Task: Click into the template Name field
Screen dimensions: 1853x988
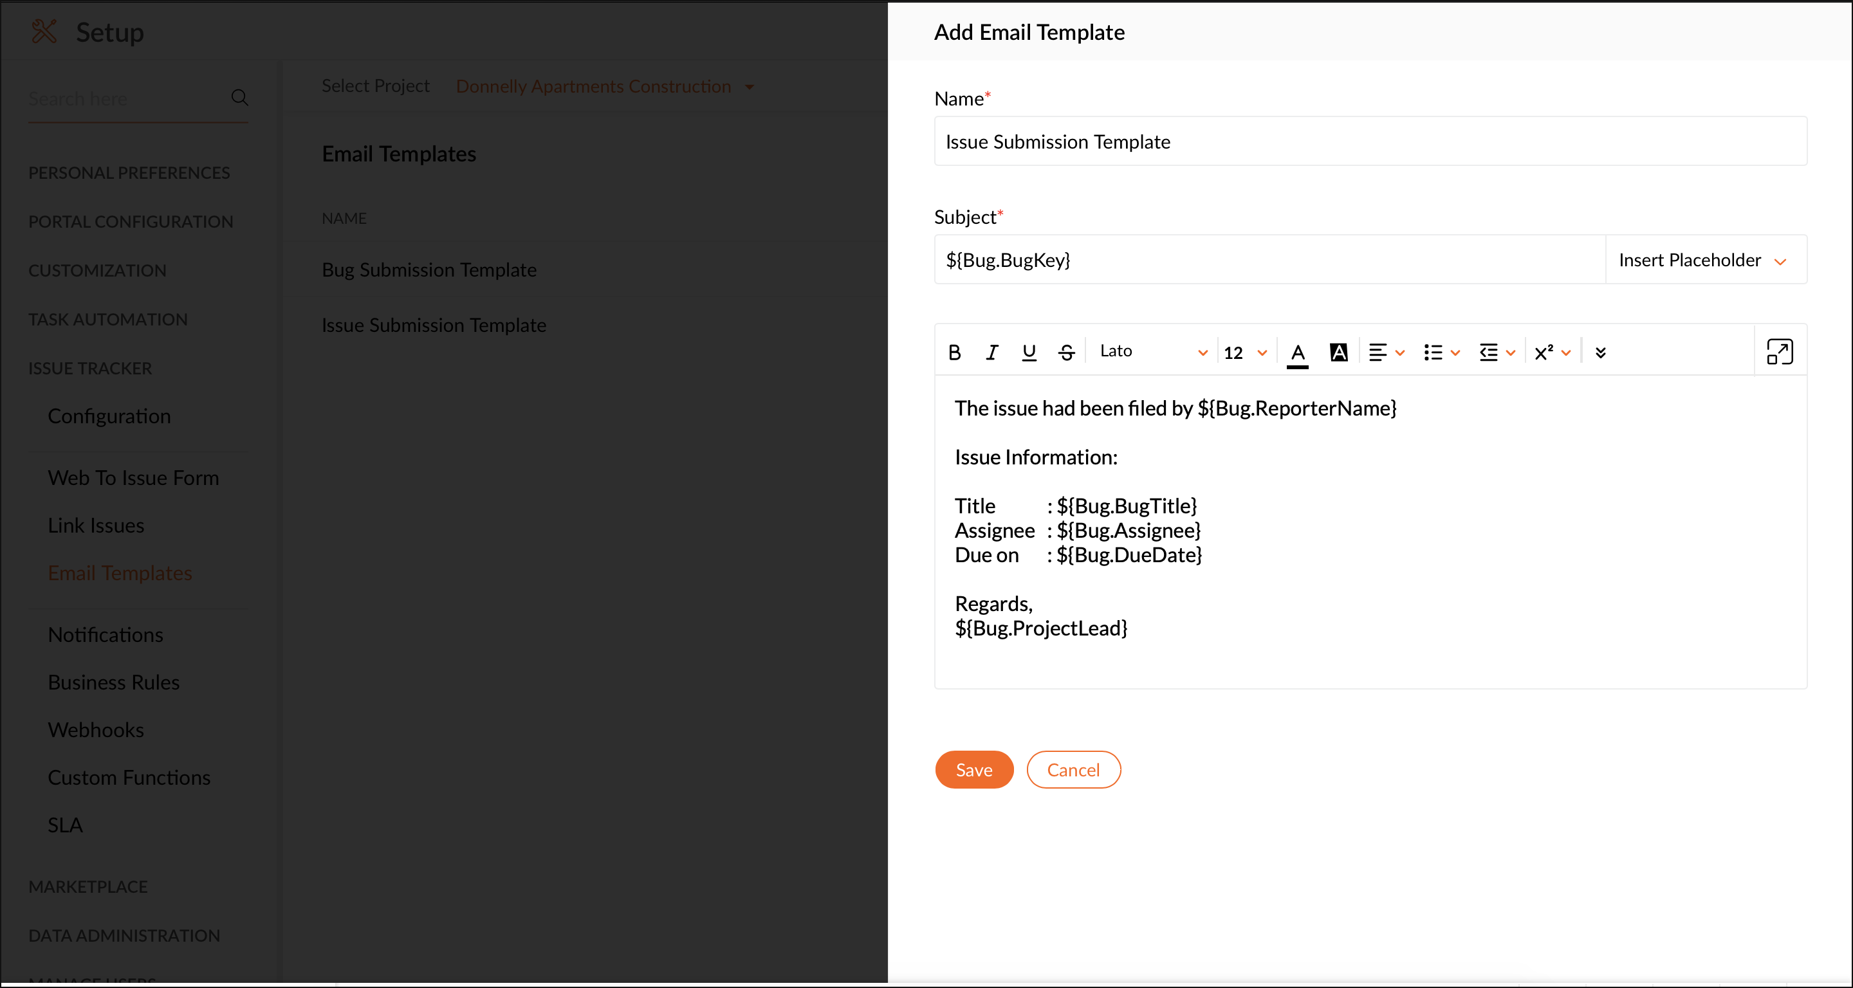Action: (x=1370, y=142)
